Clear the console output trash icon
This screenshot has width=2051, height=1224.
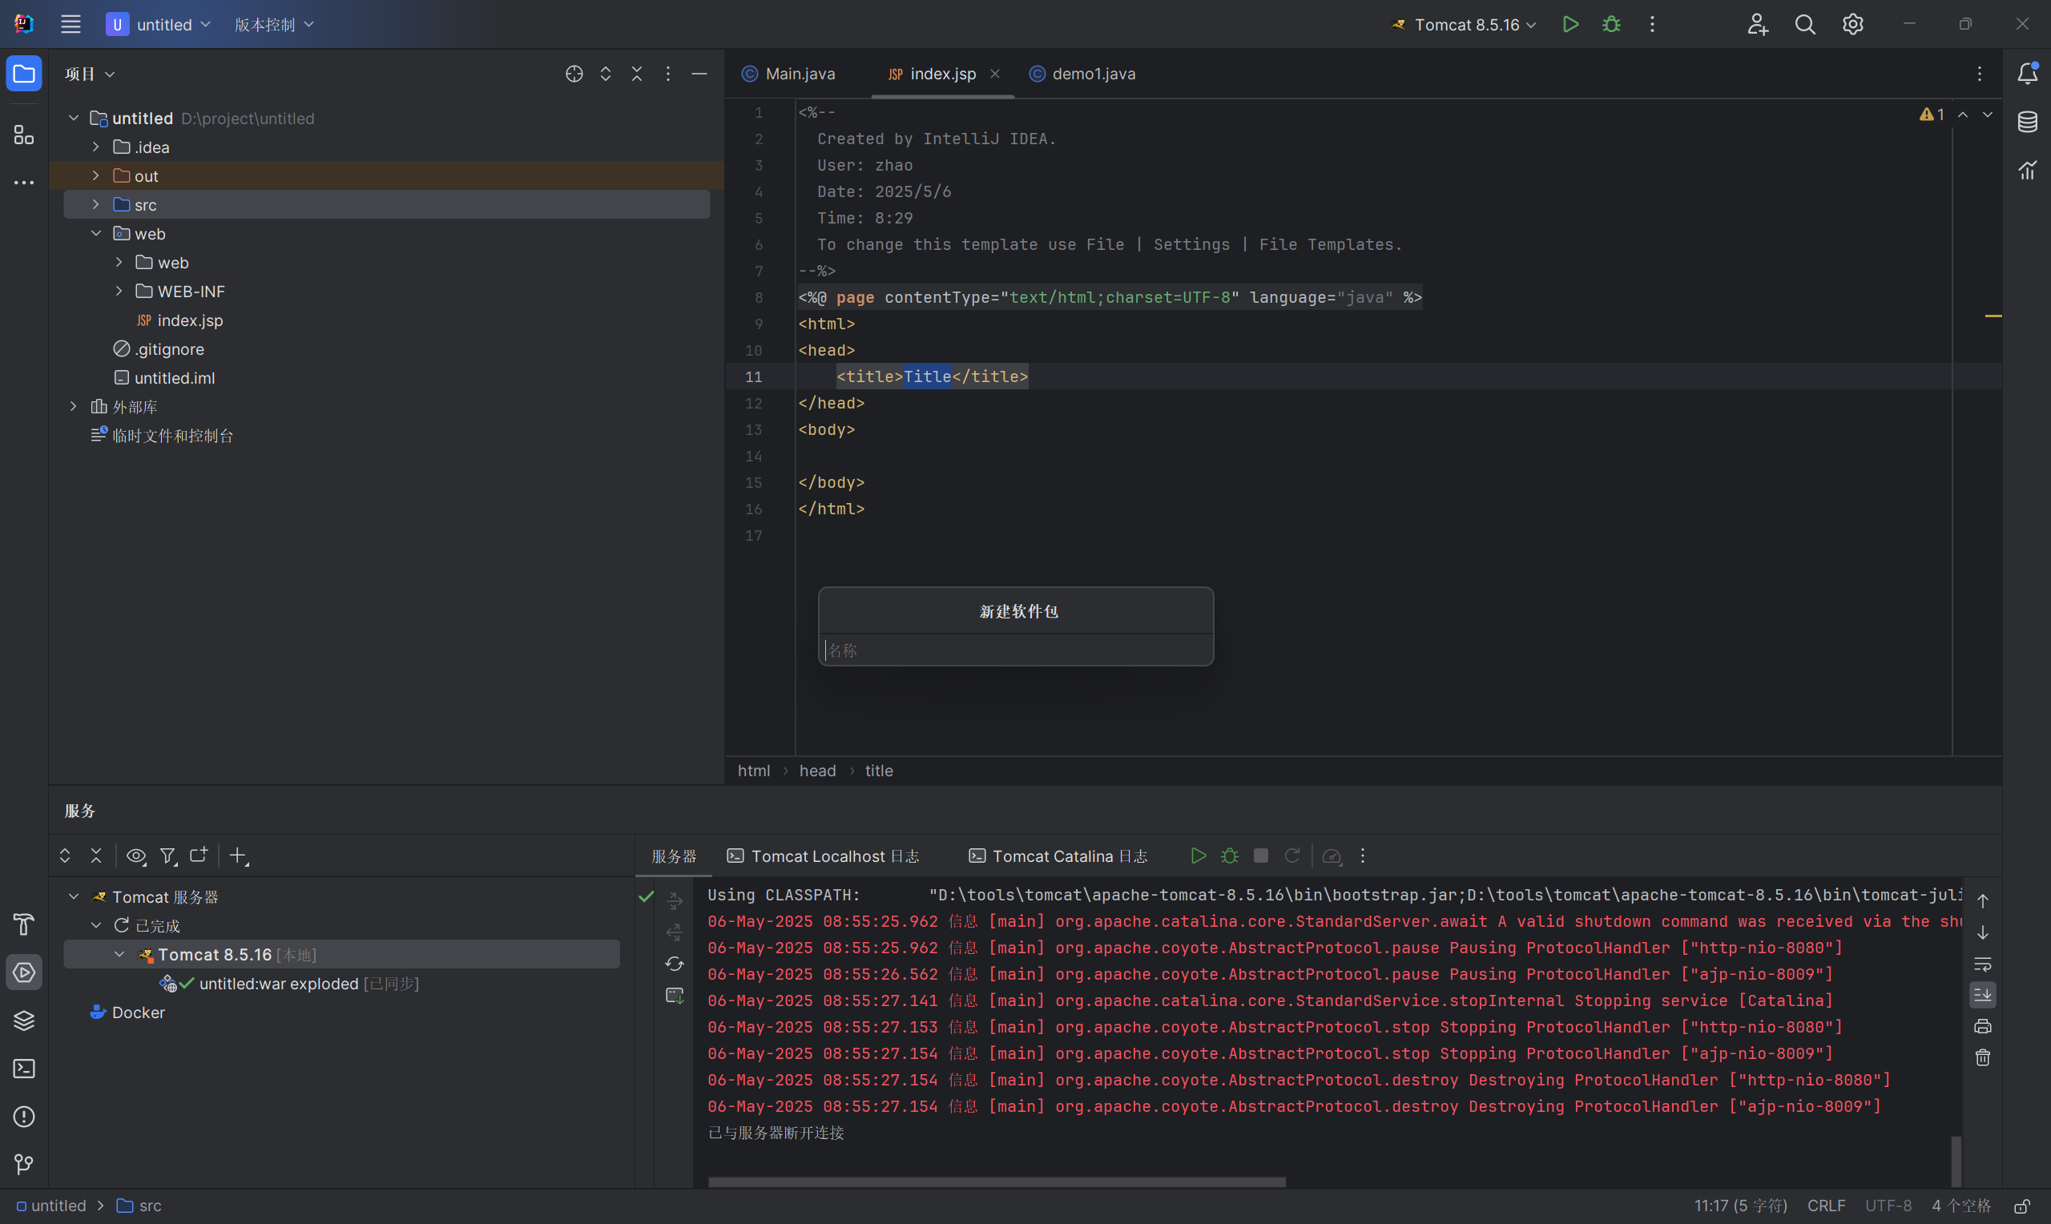[x=1983, y=1057]
